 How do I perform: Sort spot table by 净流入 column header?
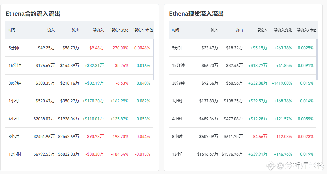click(262, 30)
